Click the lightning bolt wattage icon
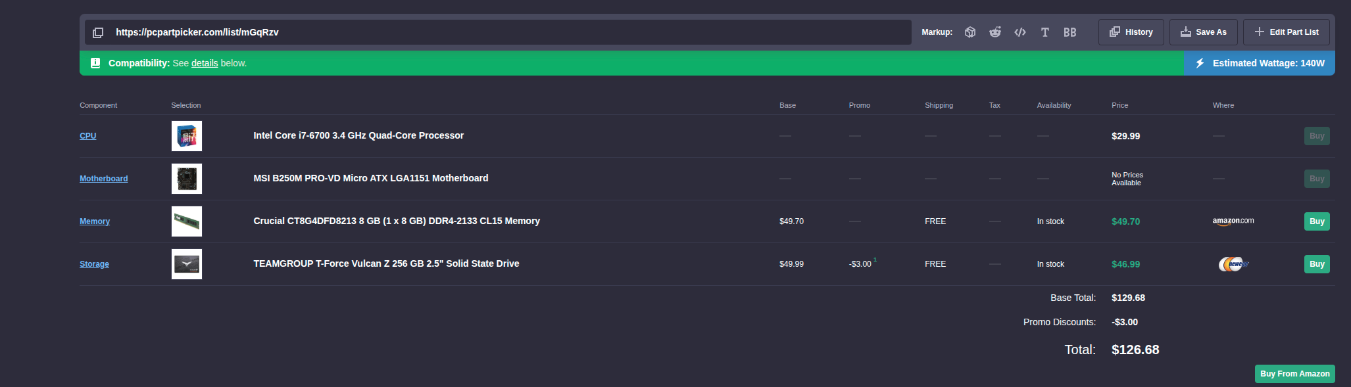The height and width of the screenshot is (387, 1351). (x=1200, y=63)
